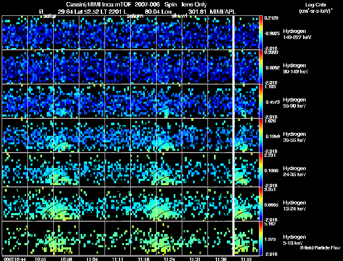Select the 'Hydrogen 35-55 keV' row label

tap(295, 137)
